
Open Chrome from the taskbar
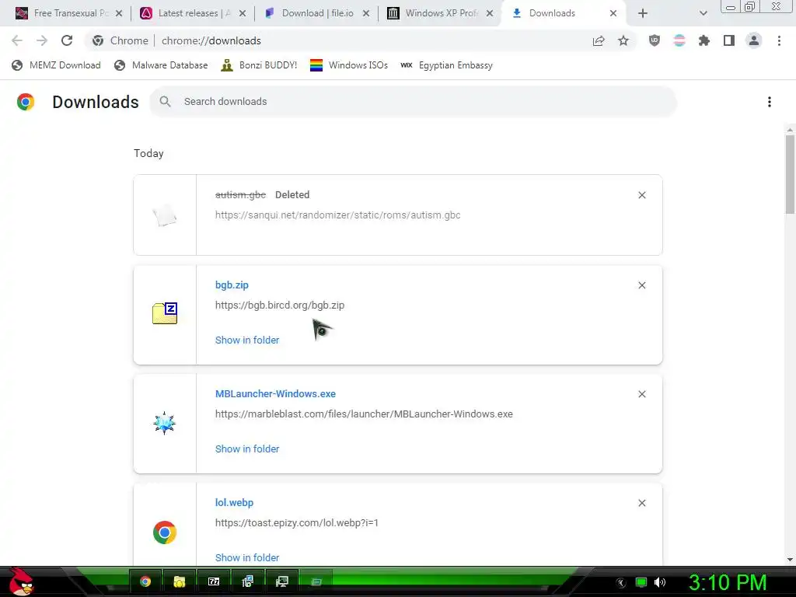point(145,581)
